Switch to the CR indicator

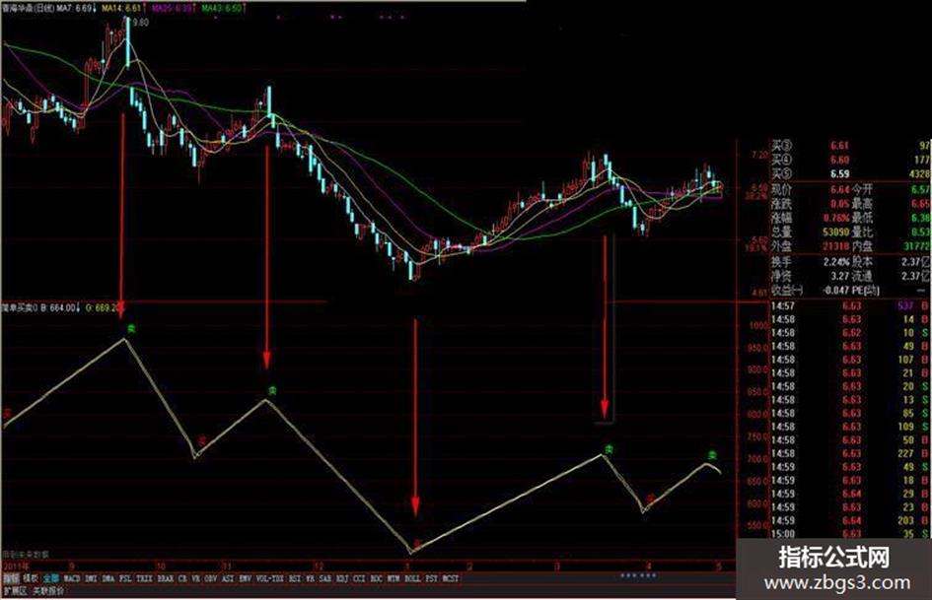click(x=181, y=578)
